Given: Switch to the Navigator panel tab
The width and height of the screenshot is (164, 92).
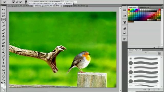Looking at the screenshot, I should tap(144, 7).
